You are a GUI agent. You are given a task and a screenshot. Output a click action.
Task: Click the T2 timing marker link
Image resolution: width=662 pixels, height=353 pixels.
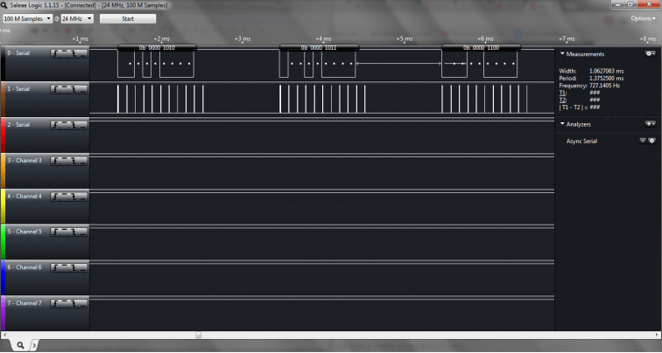click(562, 100)
